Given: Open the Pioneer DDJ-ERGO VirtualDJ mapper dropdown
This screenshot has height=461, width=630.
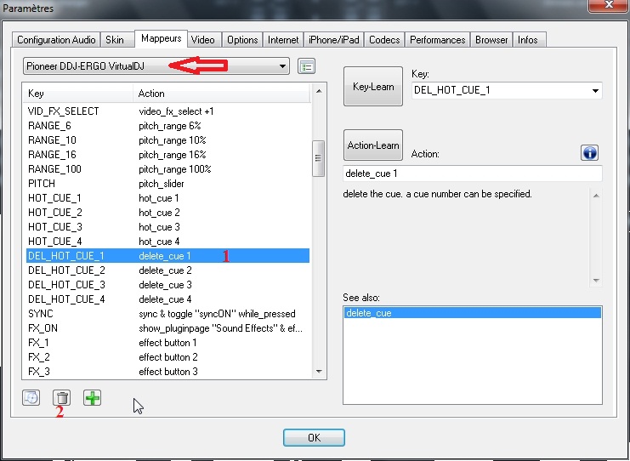Looking at the screenshot, I should coord(156,66).
